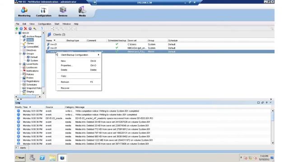289x162 pixels.
Task: Open the Monitoring view
Action: tap(24, 12)
